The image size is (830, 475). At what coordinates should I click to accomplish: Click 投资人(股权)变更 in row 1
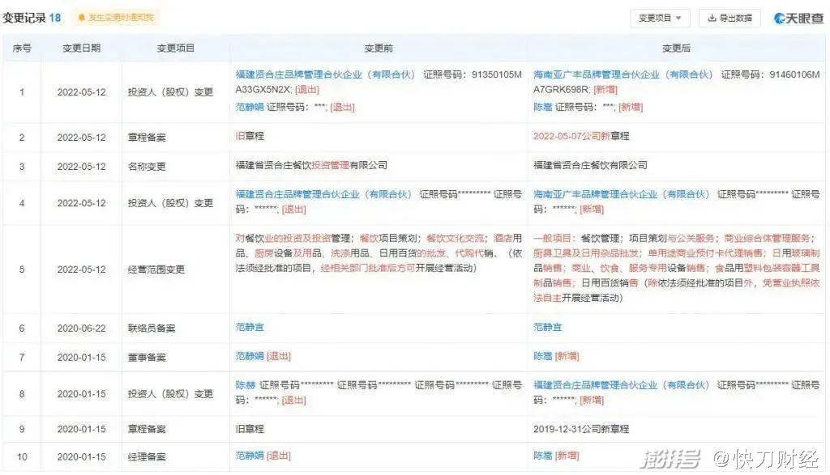[x=170, y=92]
